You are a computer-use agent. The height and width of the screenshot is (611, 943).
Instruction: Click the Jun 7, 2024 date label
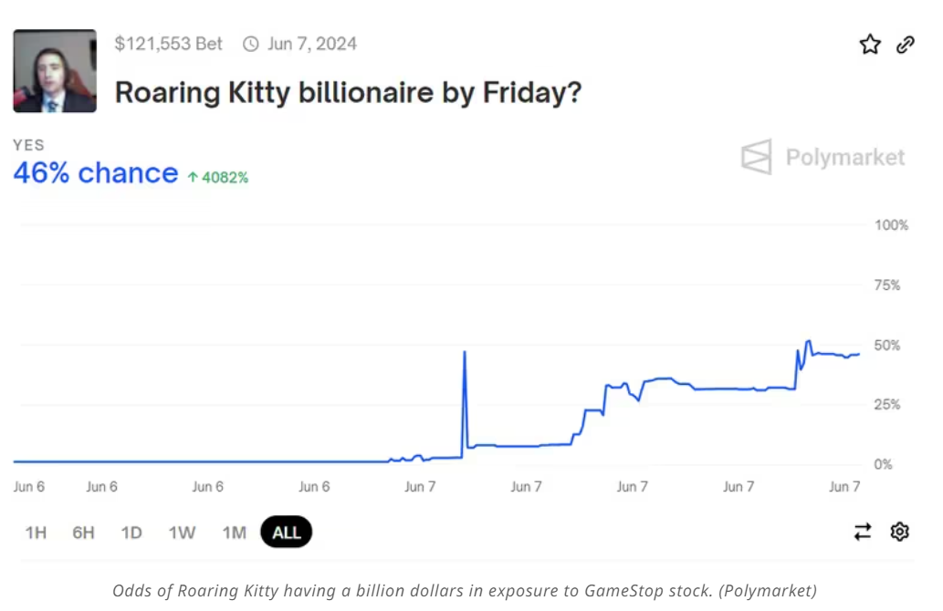[x=312, y=44]
